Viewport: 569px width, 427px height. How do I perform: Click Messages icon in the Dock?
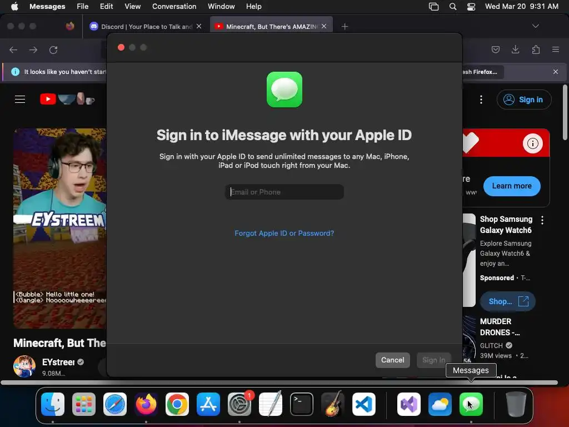(x=471, y=404)
